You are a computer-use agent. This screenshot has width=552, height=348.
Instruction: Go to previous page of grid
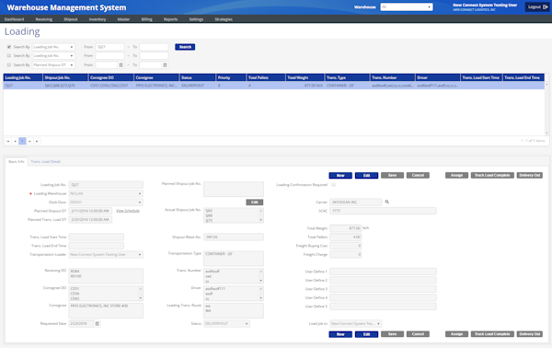point(15,141)
